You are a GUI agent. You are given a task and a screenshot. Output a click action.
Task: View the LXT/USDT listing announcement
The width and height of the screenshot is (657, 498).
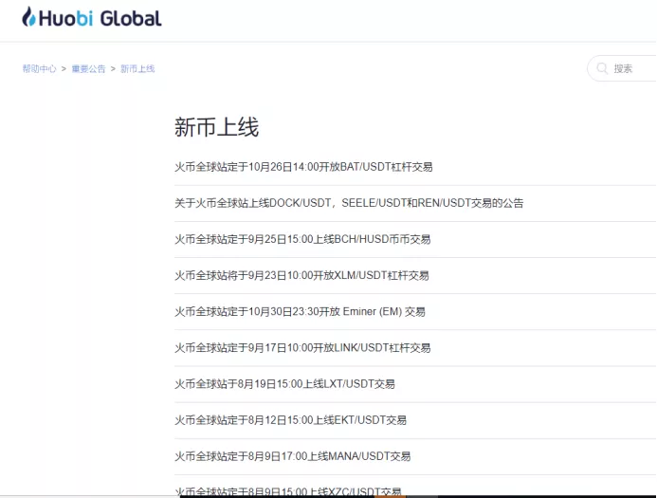point(284,384)
